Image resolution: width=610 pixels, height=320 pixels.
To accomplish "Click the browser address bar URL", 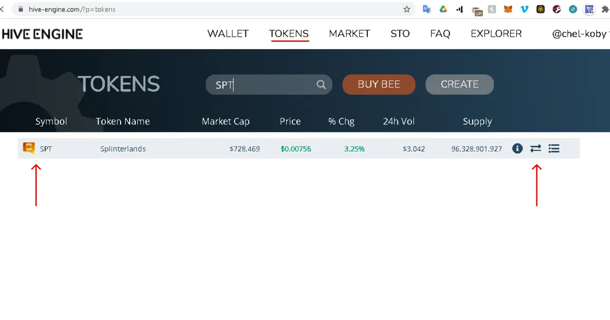I will pyautogui.click(x=72, y=9).
